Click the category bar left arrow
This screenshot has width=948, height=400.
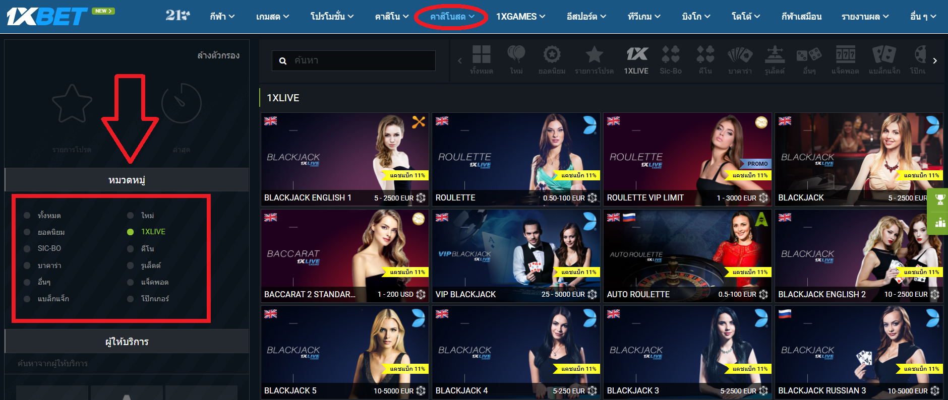click(x=460, y=60)
